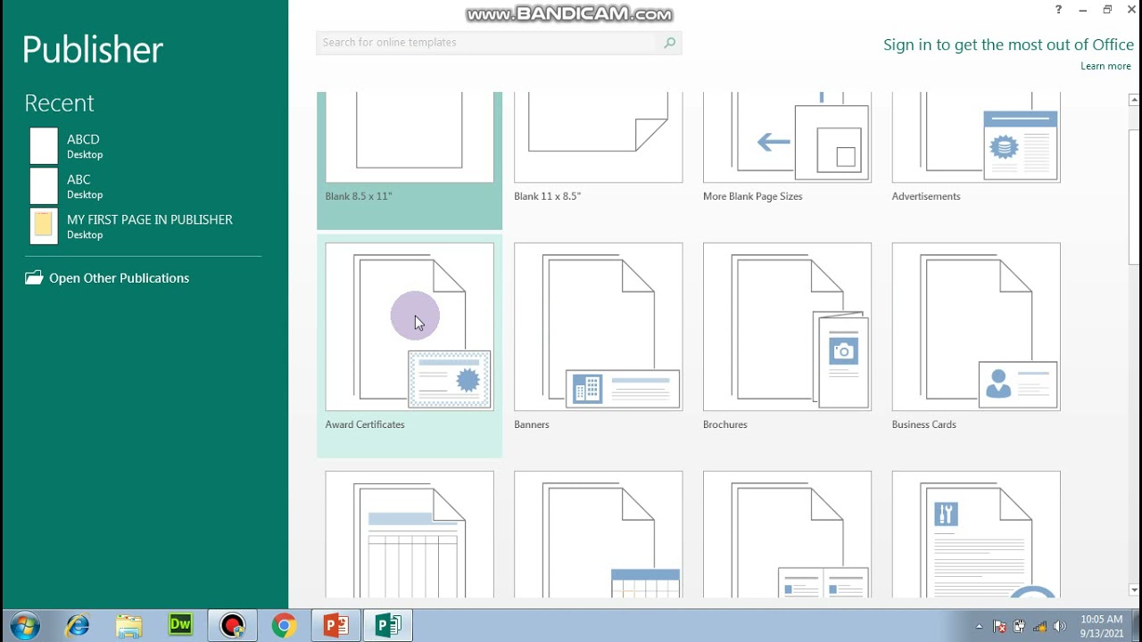Image resolution: width=1142 pixels, height=642 pixels.
Task: Switch to PowerPoint on the taskbar
Action: pyautogui.click(x=335, y=626)
